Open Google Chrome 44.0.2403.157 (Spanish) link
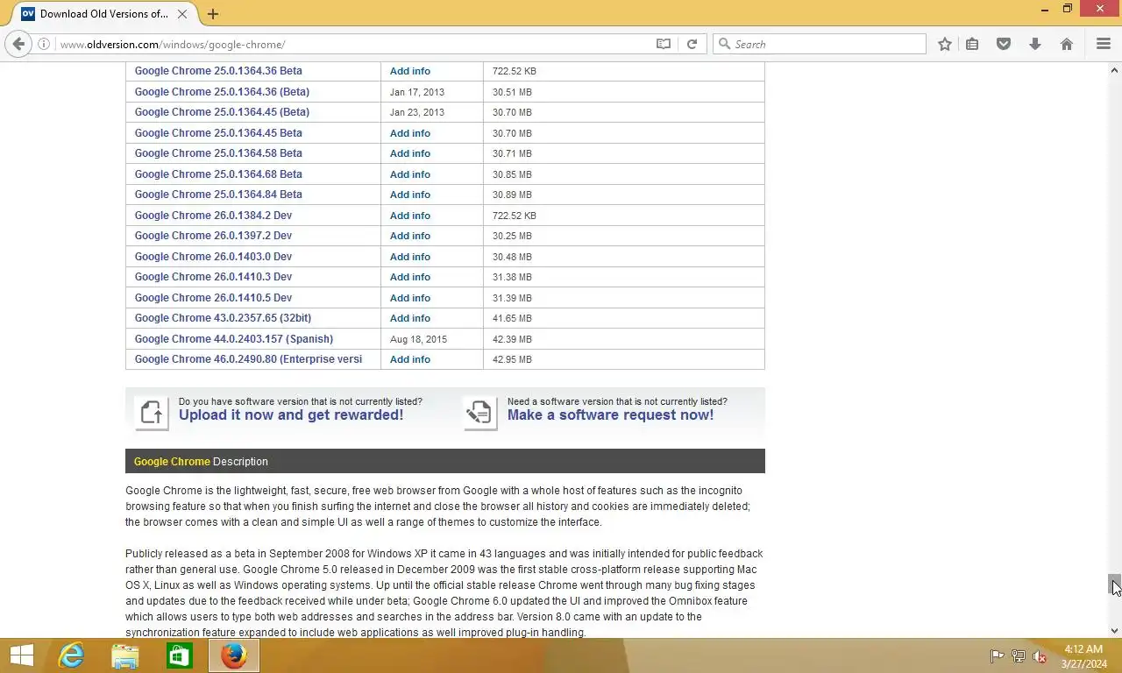This screenshot has width=1122, height=673. pyautogui.click(x=234, y=339)
